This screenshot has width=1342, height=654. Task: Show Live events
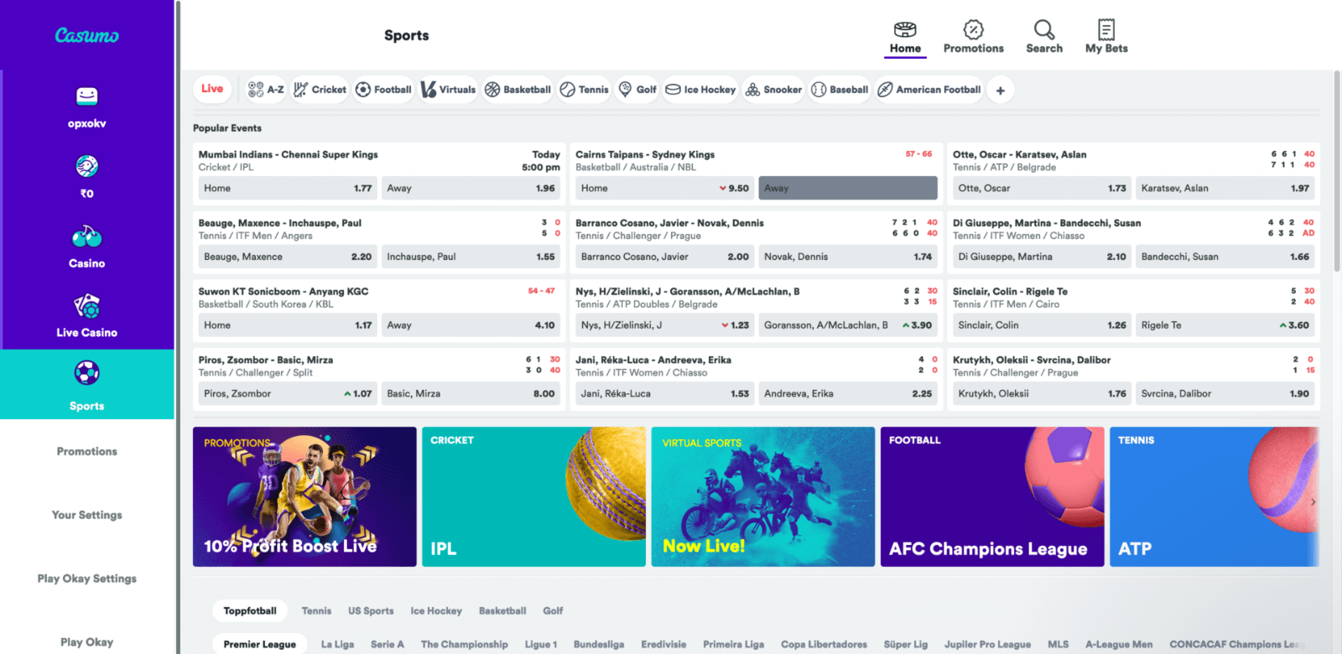pyautogui.click(x=212, y=89)
